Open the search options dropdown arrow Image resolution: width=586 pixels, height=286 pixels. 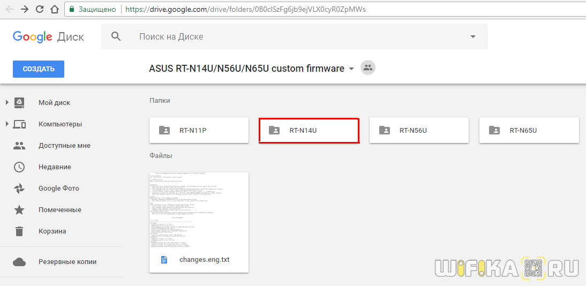473,36
